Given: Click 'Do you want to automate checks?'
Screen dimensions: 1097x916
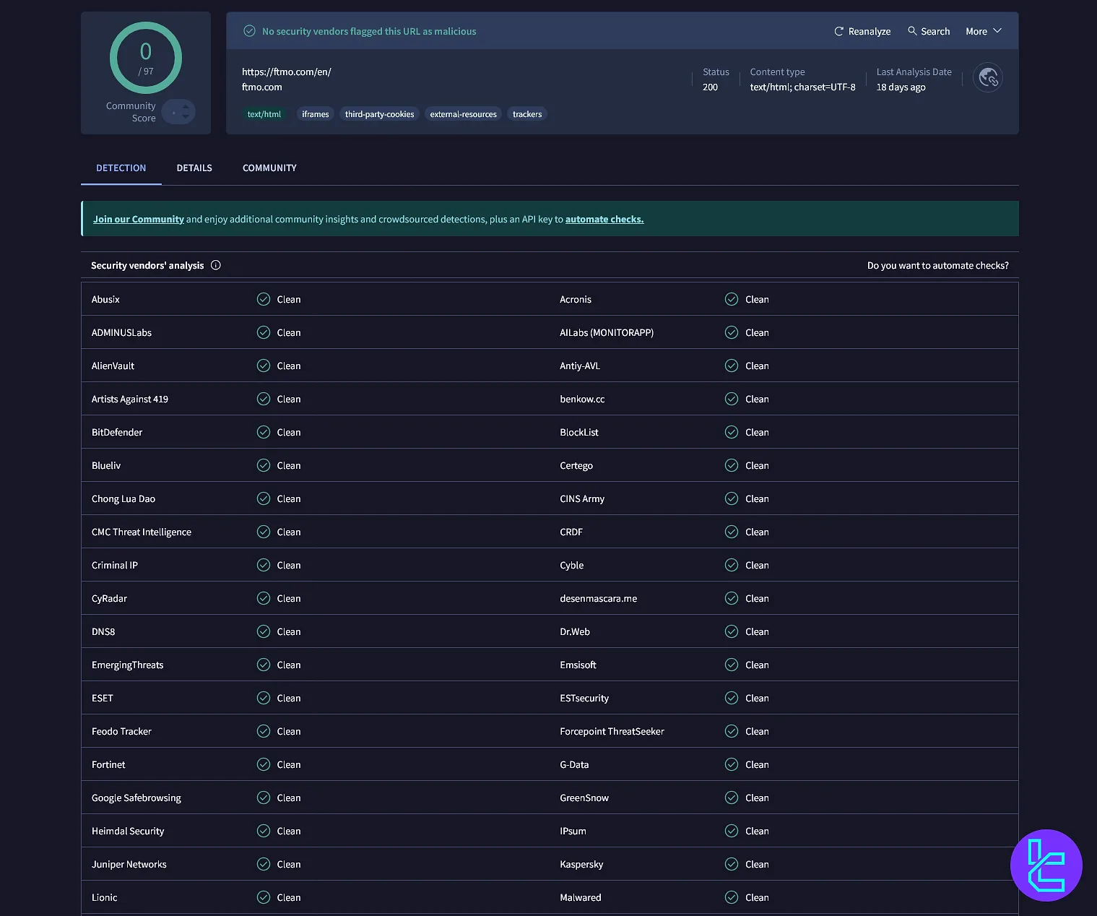Looking at the screenshot, I should [938, 265].
